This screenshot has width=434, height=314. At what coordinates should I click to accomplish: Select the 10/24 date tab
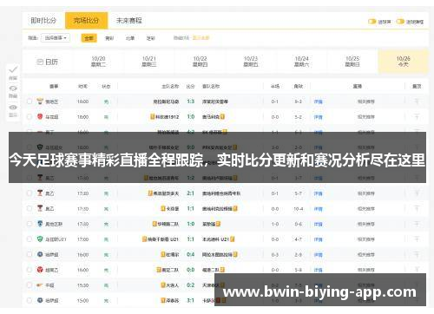[x=301, y=62]
